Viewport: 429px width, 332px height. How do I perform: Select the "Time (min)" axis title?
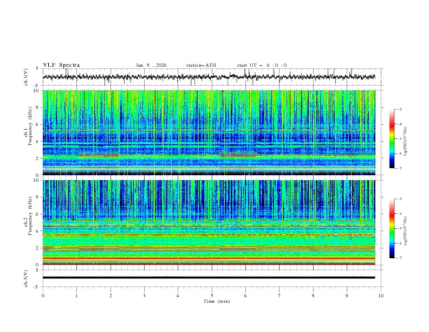point(217,301)
